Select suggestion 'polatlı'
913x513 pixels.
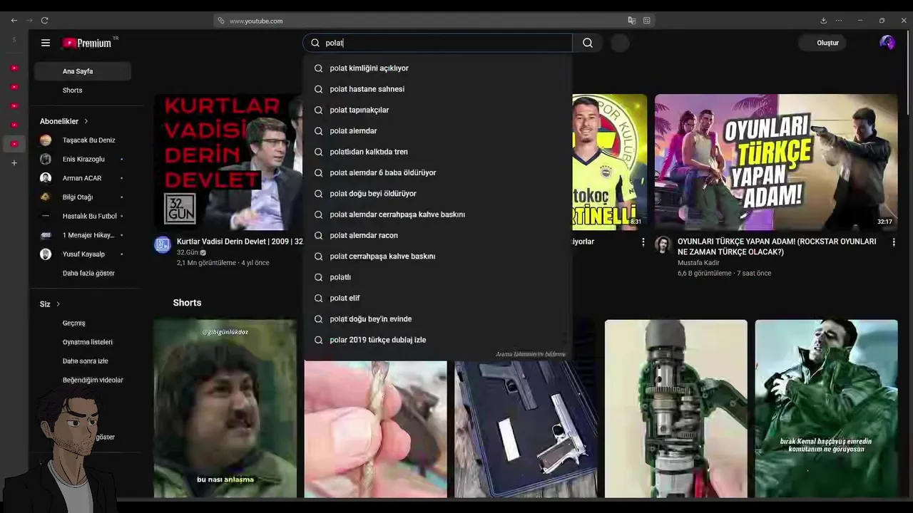(437, 277)
